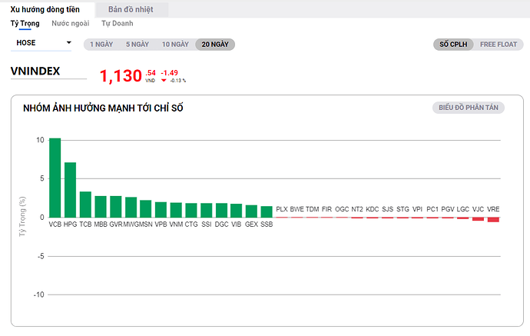Select the SỐ CPLH weighting option

click(x=453, y=45)
